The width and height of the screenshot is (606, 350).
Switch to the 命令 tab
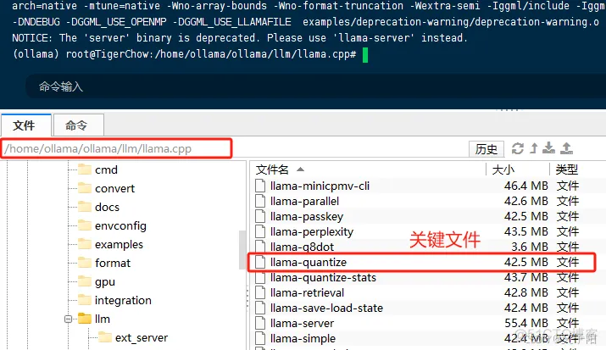79,125
